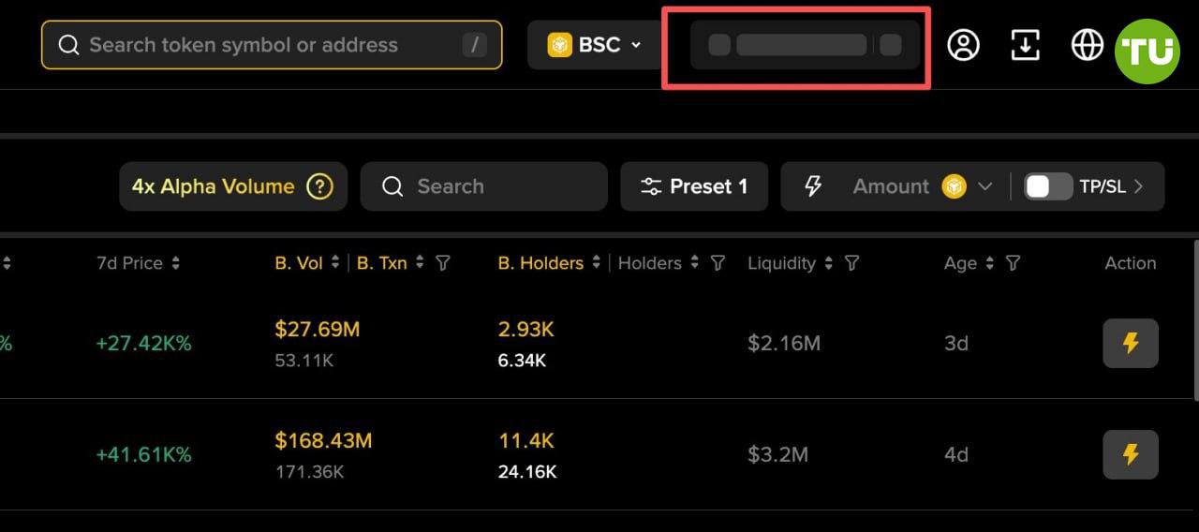Click the 4x Alpha Volume badge

214,186
